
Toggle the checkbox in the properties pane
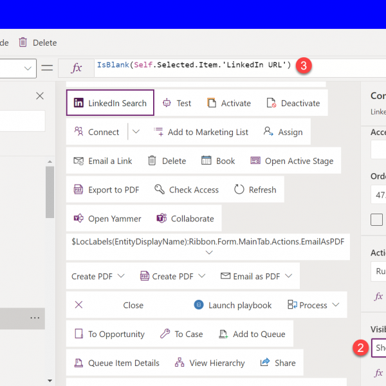click(376, 219)
